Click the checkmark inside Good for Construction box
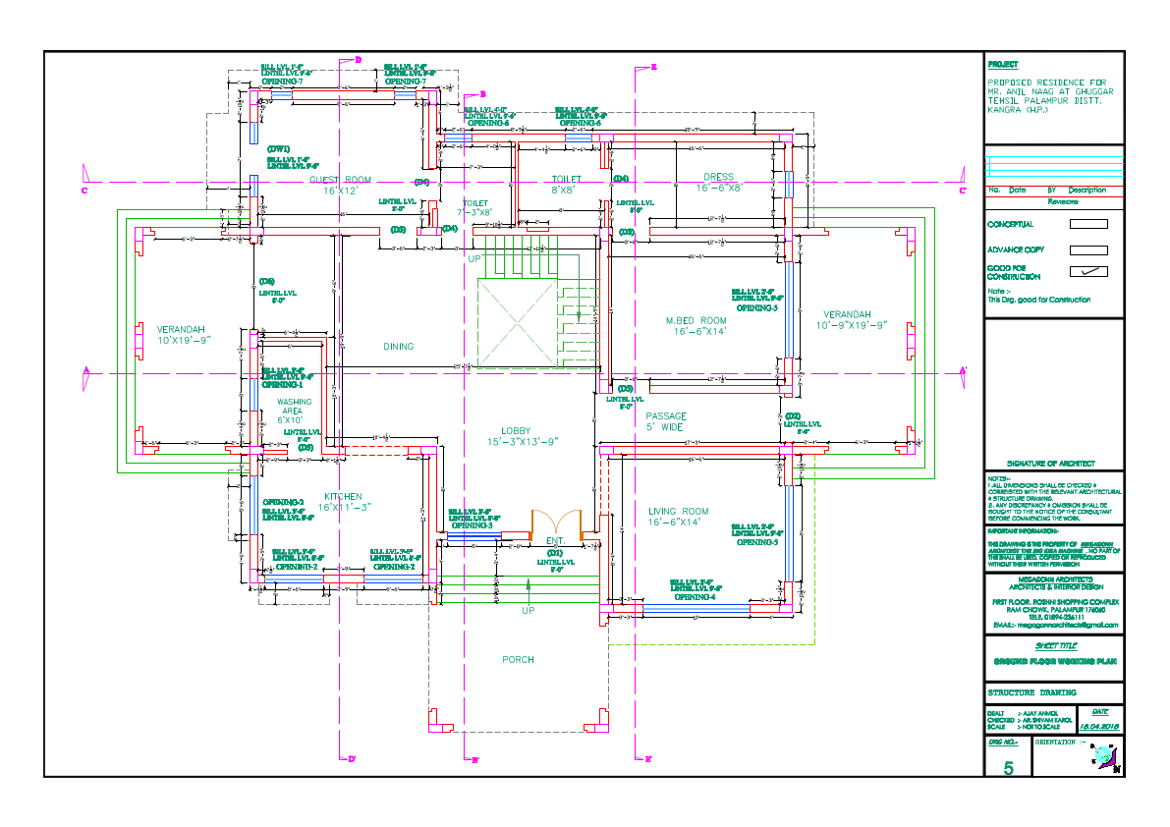The height and width of the screenshot is (827, 1170). pos(1090,271)
